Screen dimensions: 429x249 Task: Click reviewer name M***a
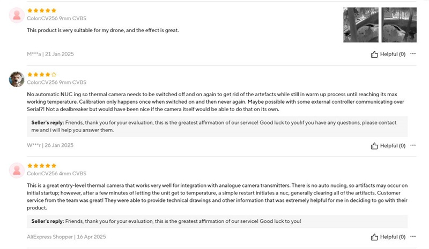[x=34, y=54]
